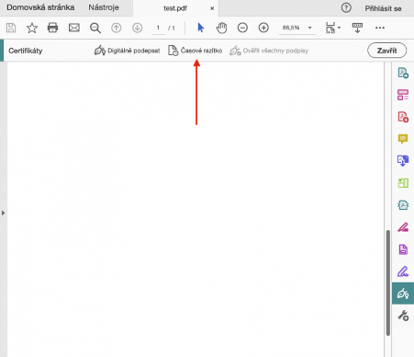Close the test.pdf tab
The height and width of the screenshot is (357, 414).
pyautogui.click(x=212, y=8)
